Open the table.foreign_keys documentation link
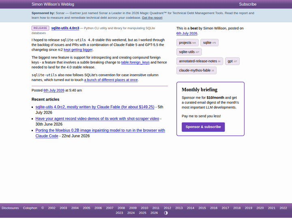Image resolution: width=292 pixels, height=219 pixels. point(135,62)
